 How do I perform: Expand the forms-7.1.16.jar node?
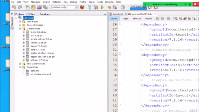click(x=24, y=32)
